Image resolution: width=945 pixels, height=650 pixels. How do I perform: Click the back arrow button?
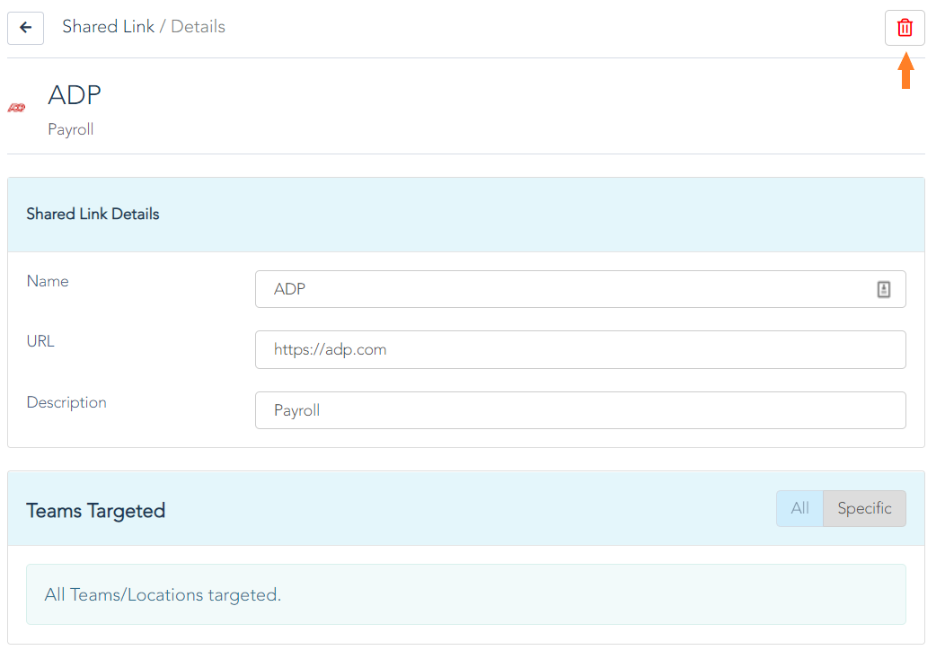pyautogui.click(x=25, y=28)
